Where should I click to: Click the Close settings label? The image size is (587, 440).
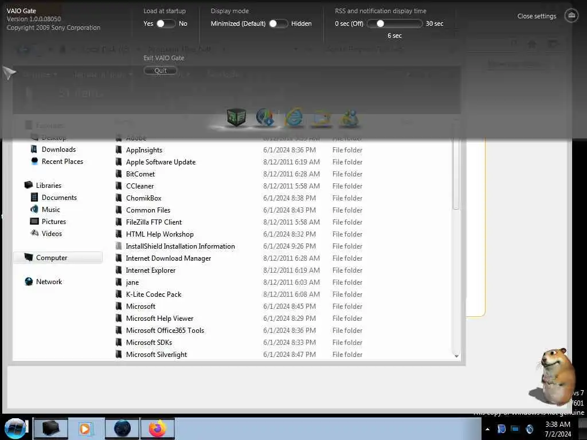coord(537,16)
